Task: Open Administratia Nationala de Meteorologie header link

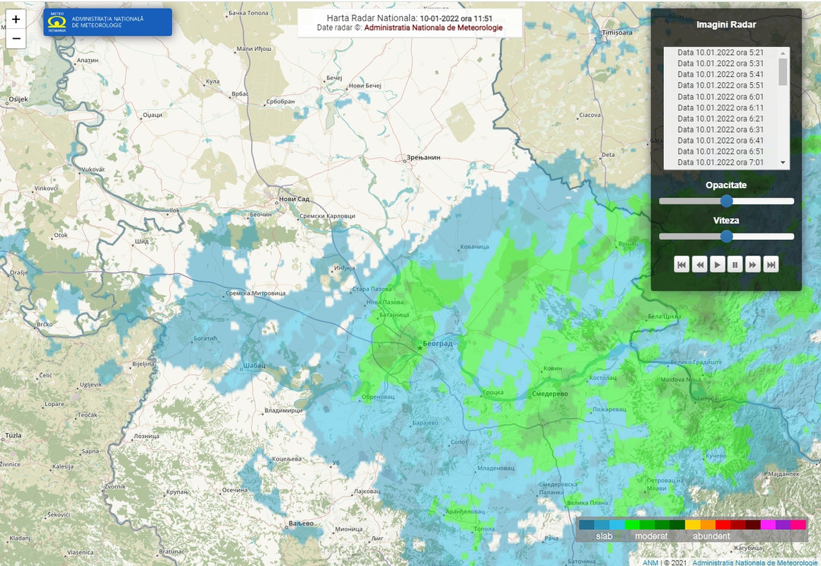Action: [x=433, y=28]
